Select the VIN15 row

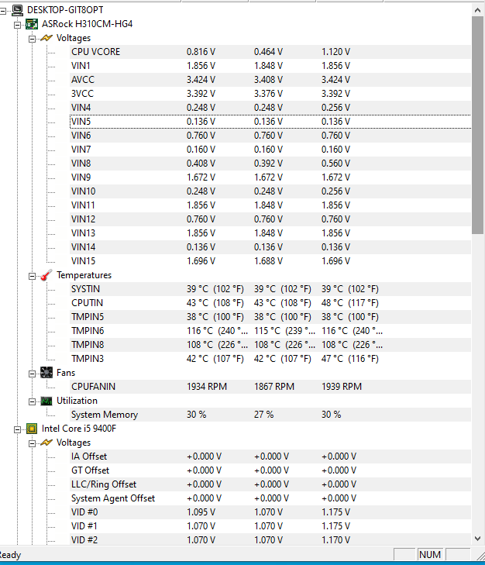[x=270, y=261]
